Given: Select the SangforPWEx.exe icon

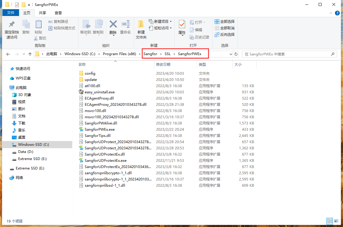Looking at the screenshot, I should (x=81, y=129).
